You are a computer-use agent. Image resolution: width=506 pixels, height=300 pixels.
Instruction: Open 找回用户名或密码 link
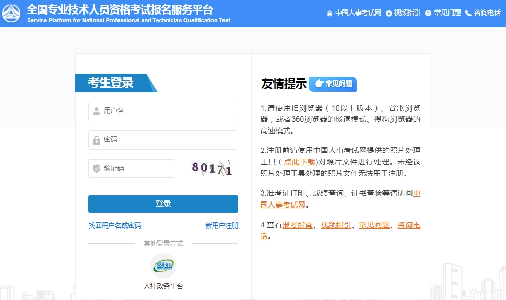click(115, 225)
